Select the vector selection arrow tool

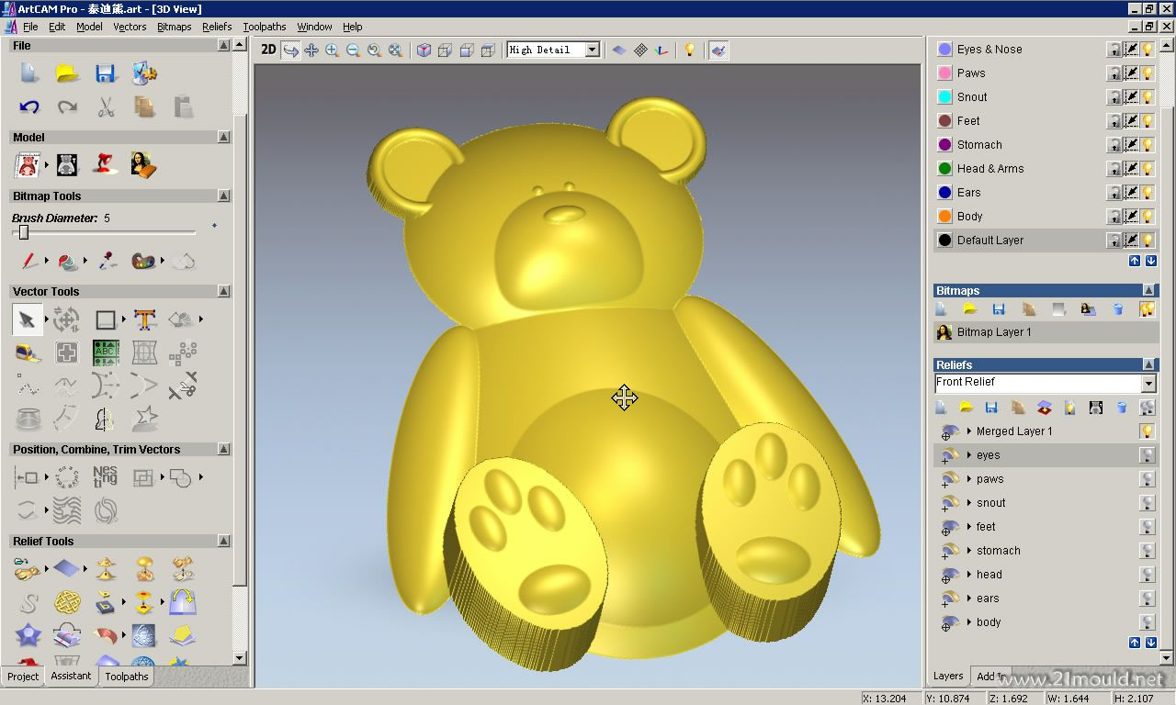(x=27, y=319)
